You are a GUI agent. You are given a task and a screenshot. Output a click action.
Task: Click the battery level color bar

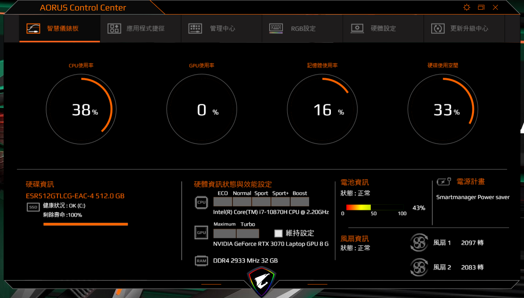click(375, 207)
